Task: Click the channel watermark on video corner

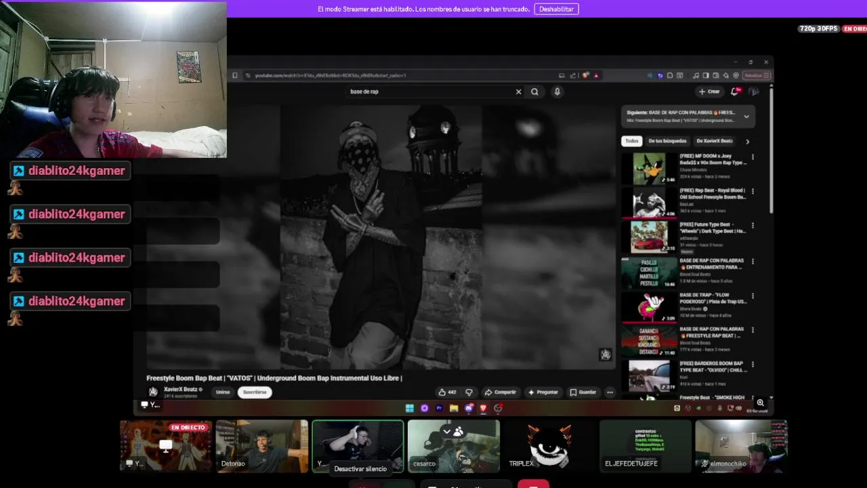Action: 606,355
